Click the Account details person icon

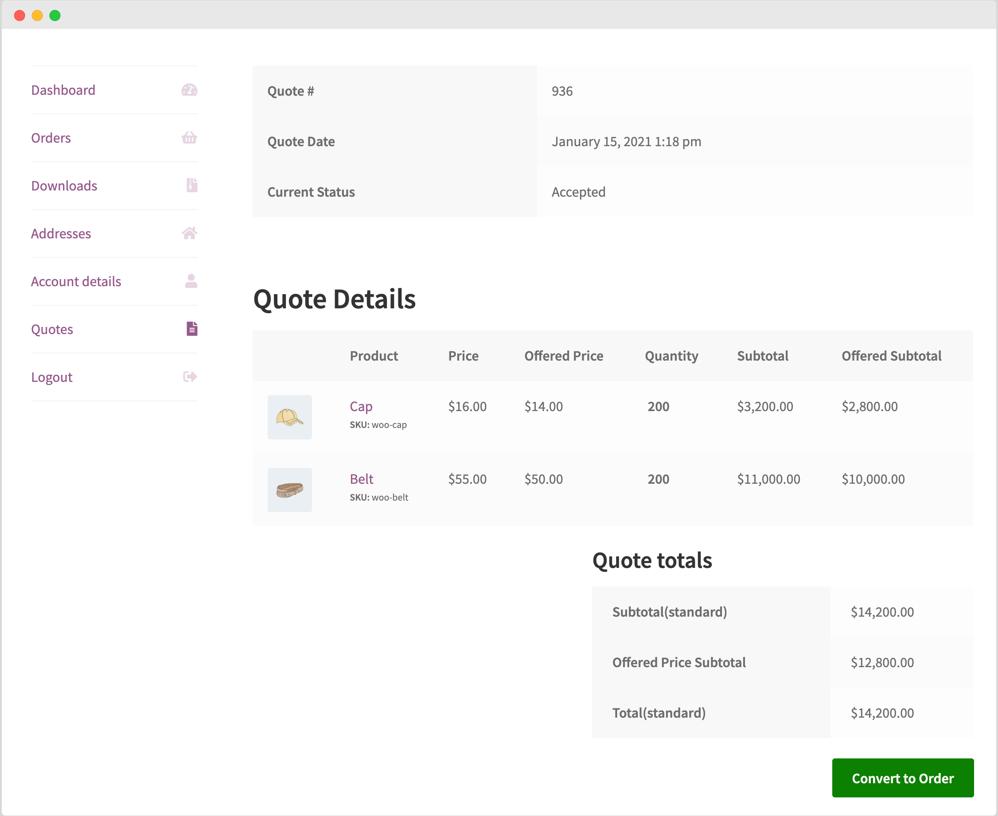(191, 280)
